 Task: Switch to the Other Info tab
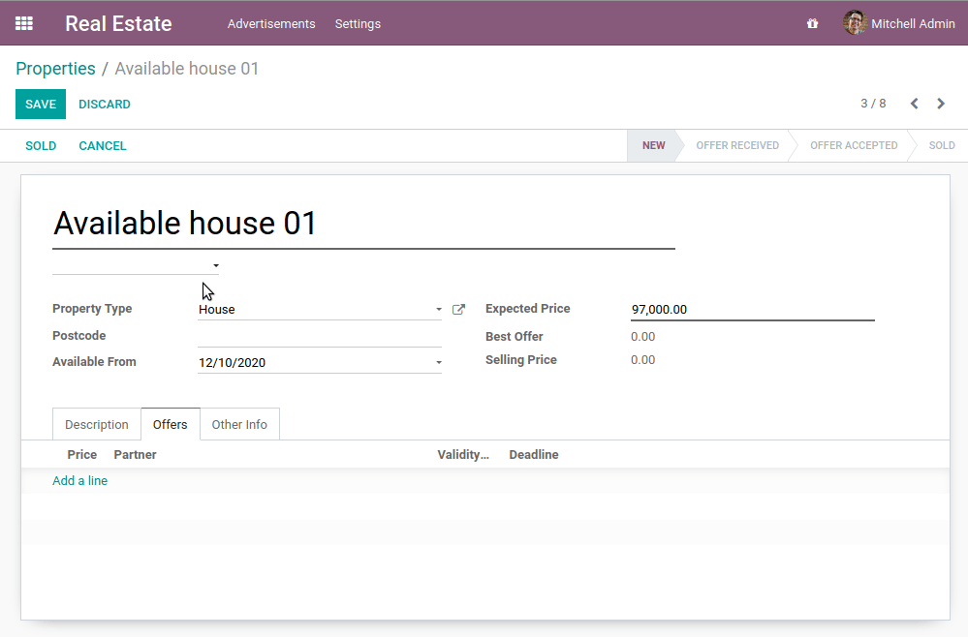pos(239,424)
